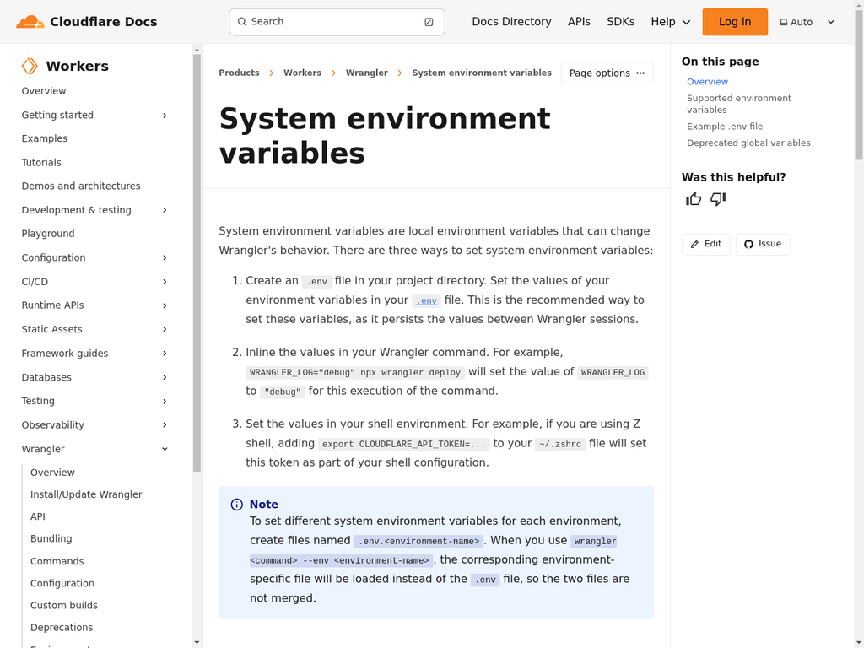Click the sidebar scroll down arrow
This screenshot has height=648, width=864.
click(197, 642)
